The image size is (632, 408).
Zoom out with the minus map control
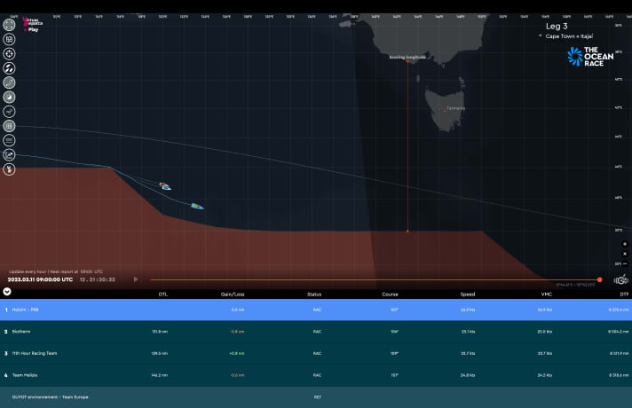625,263
